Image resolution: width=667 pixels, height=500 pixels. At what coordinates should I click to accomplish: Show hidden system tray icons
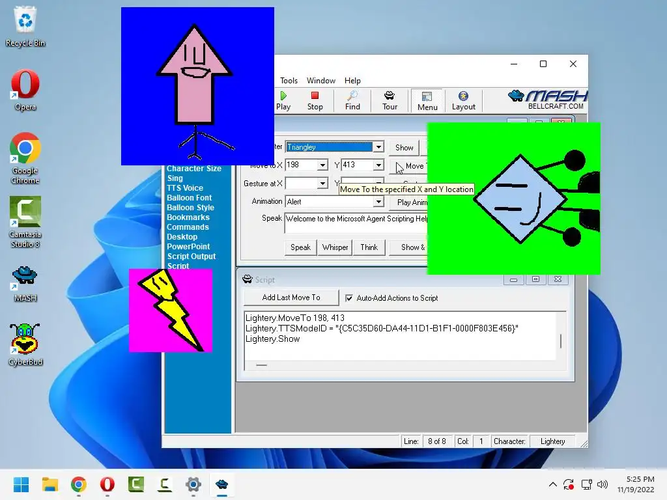(x=552, y=484)
